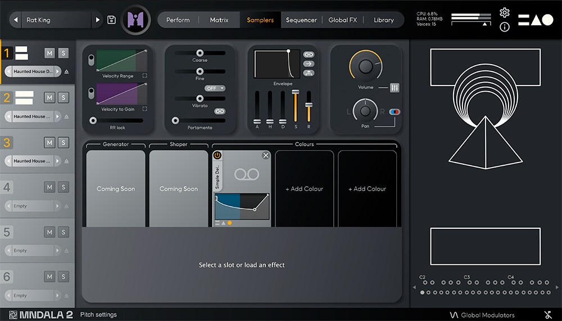Go to next preset after Rat King
Screen dimensions: 562x321
[x=98, y=20]
